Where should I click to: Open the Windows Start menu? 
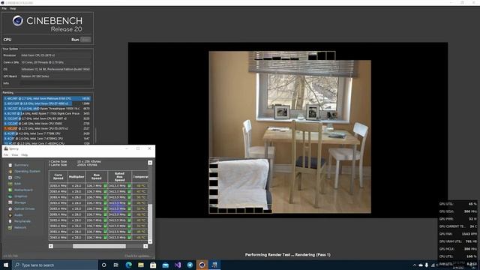pos(6,265)
